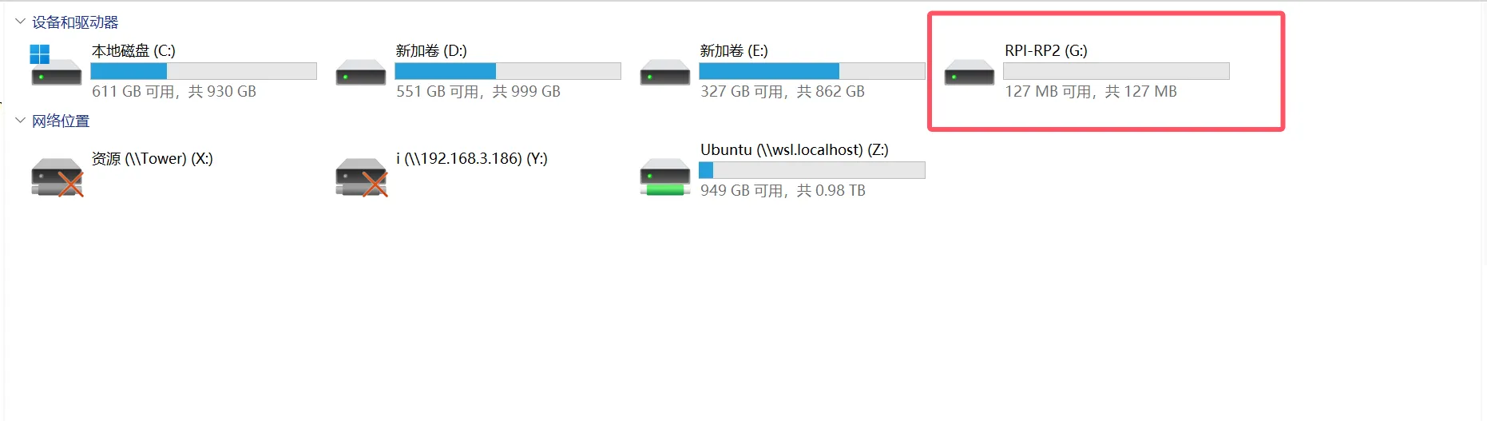Click the RPI-RP2 (G:) drive name
This screenshot has width=1487, height=421.
click(x=1045, y=51)
